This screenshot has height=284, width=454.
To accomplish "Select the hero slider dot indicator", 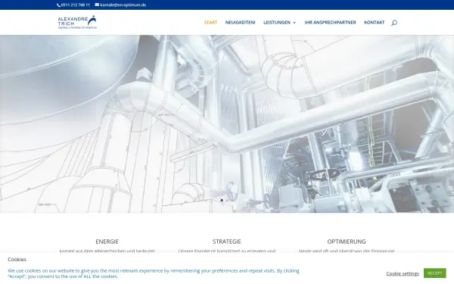I will [x=222, y=200].
